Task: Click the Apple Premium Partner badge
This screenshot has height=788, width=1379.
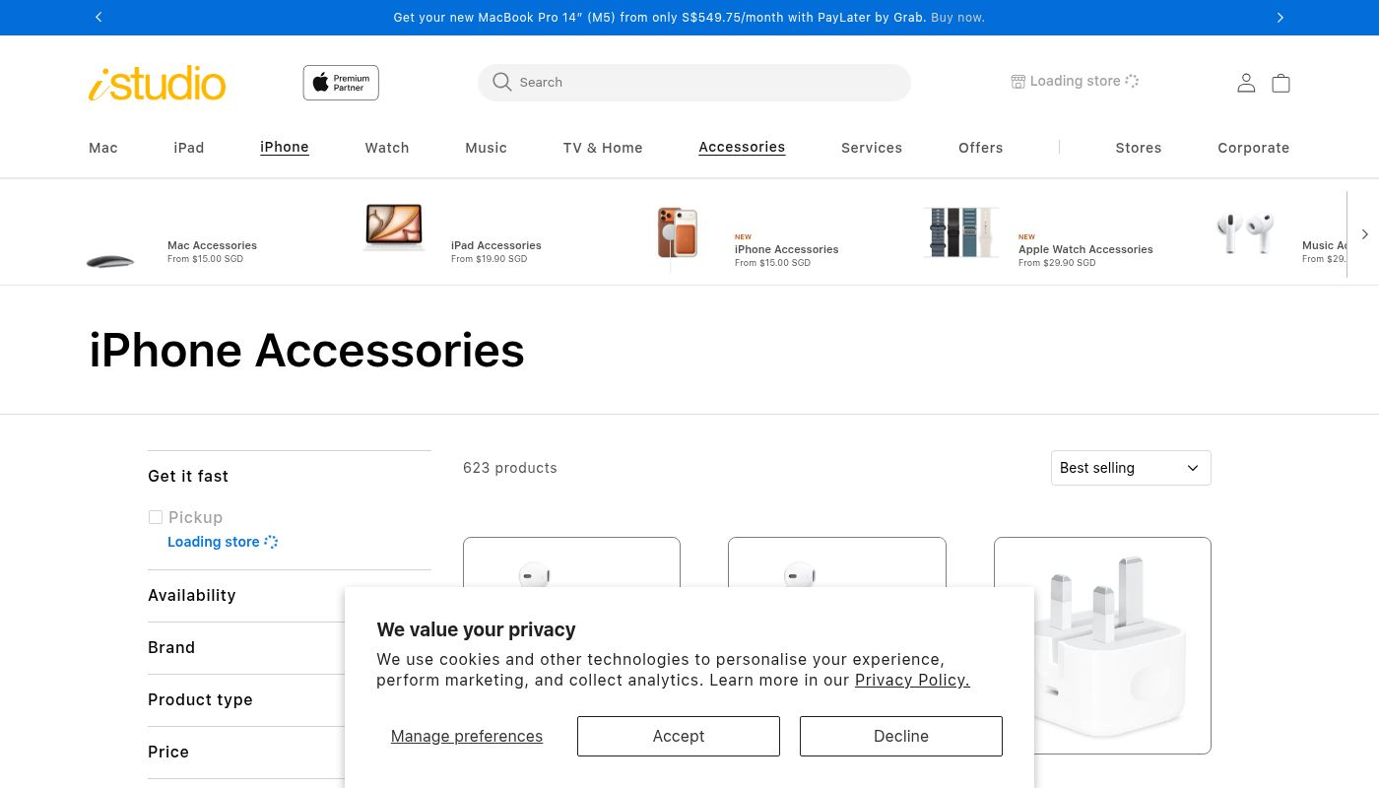Action: (341, 83)
